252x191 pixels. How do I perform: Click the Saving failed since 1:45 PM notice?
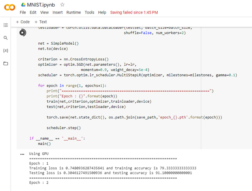tap(134, 12)
